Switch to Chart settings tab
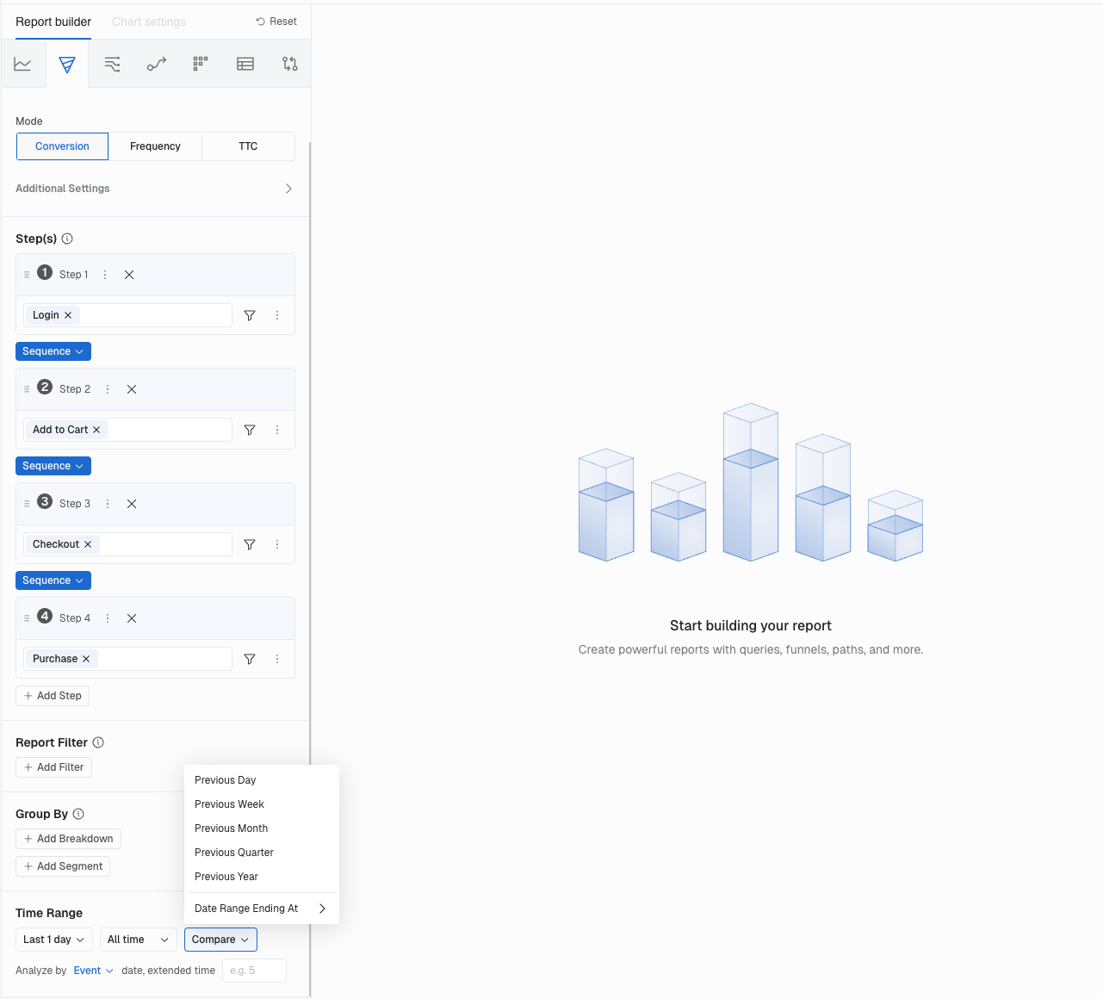The width and height of the screenshot is (1103, 999). pyautogui.click(x=149, y=22)
